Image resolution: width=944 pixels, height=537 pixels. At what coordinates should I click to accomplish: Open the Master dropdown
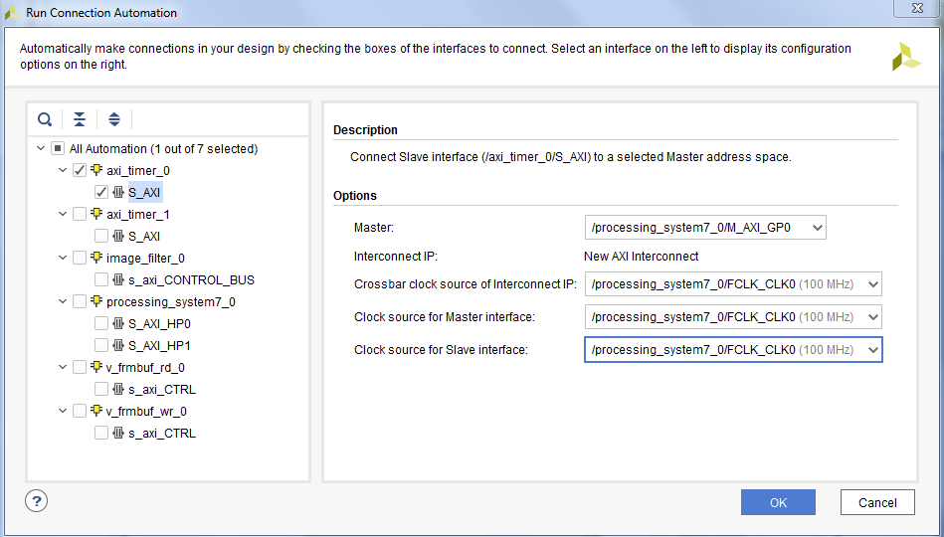705,228
